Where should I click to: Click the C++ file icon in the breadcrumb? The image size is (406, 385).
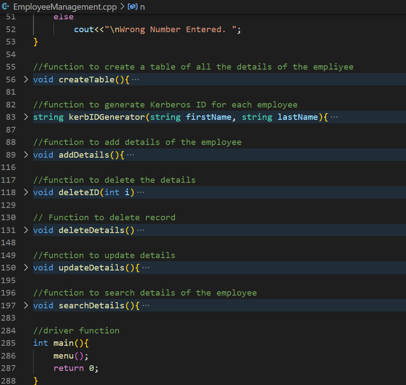6,7
